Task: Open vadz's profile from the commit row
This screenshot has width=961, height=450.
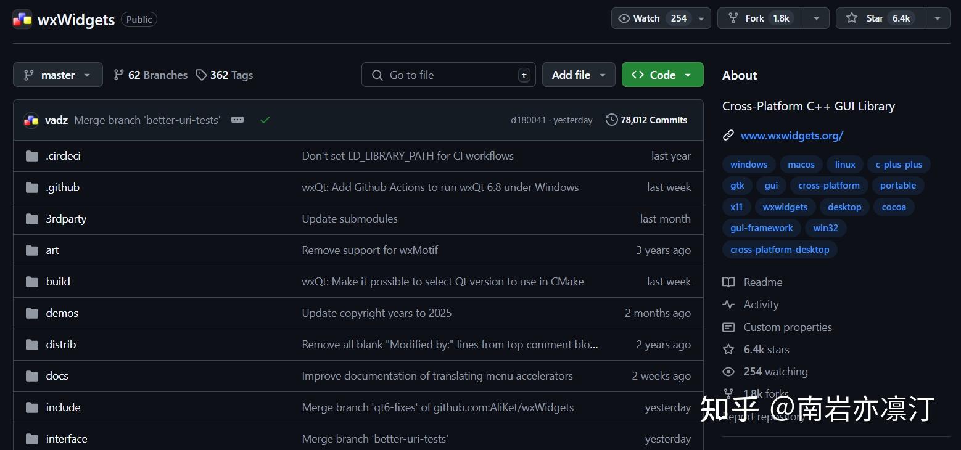Action: click(x=56, y=120)
